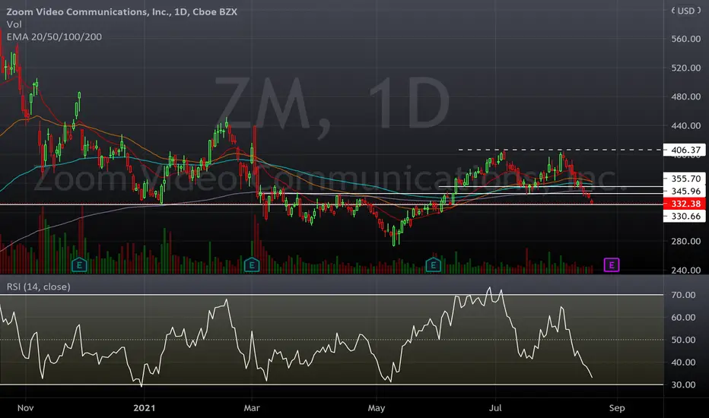This screenshot has height=418, width=709.
Task: Click the RSI 40.00 axis value
Action: coord(683,363)
